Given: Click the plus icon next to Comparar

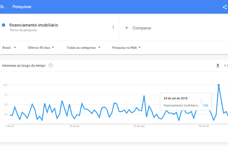Looking at the screenshot, I should pyautogui.click(x=127, y=28).
